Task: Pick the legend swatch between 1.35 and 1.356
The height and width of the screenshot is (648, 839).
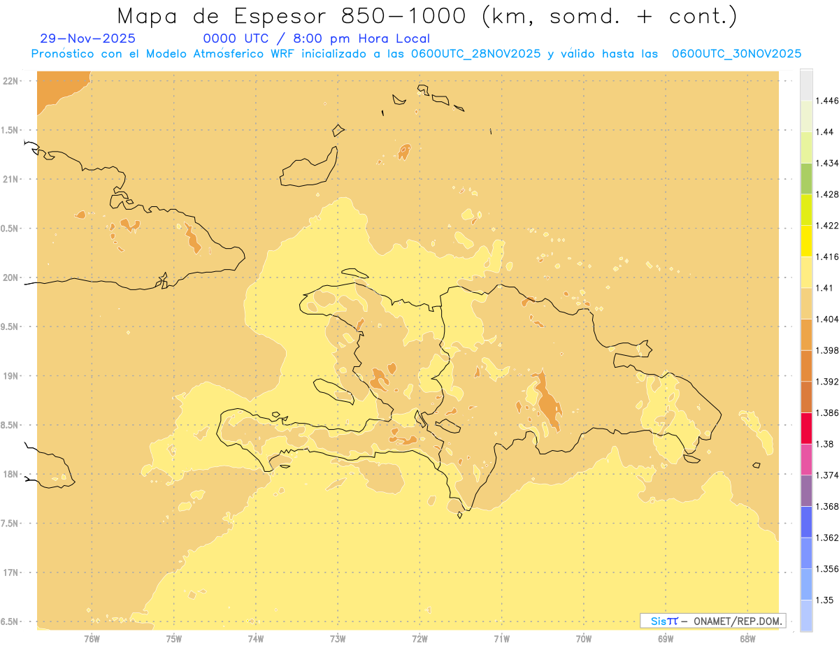Action: click(x=806, y=584)
